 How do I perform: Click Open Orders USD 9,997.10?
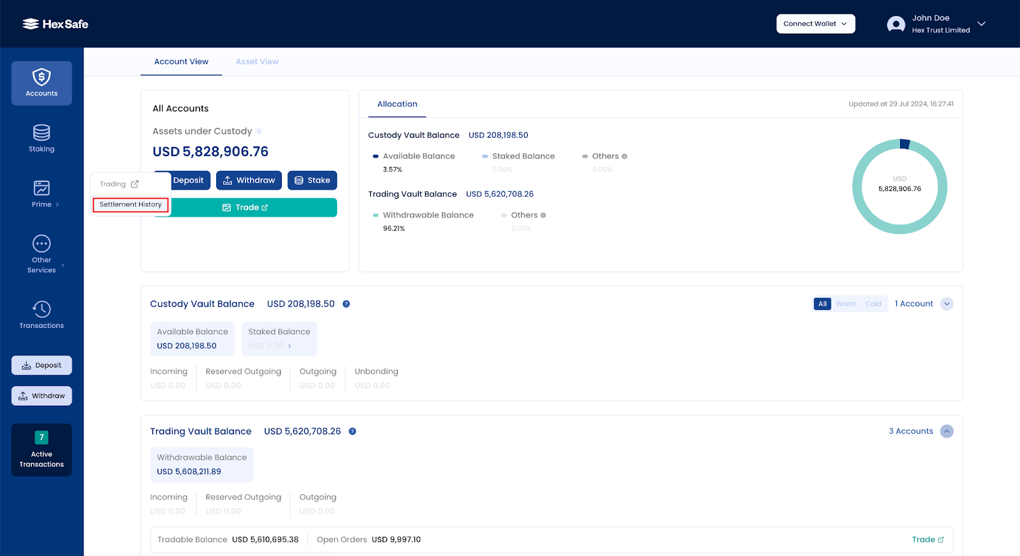(x=368, y=539)
